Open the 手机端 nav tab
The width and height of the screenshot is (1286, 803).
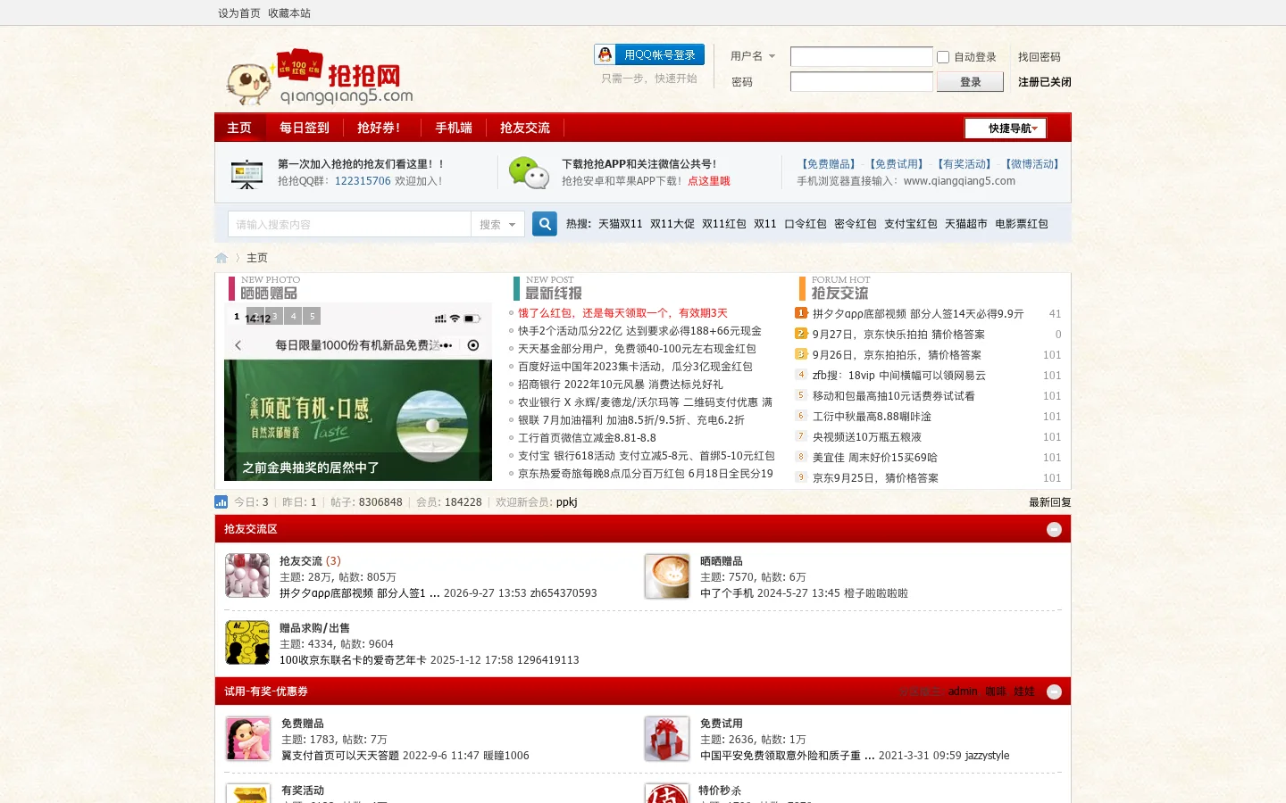454,128
